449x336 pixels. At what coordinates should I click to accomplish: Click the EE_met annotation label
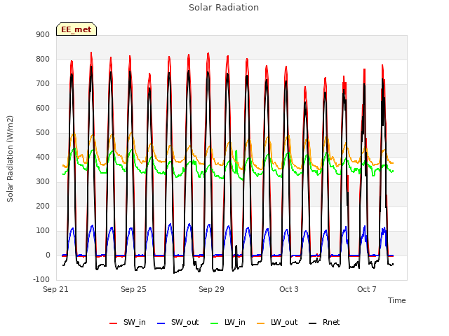(x=76, y=29)
